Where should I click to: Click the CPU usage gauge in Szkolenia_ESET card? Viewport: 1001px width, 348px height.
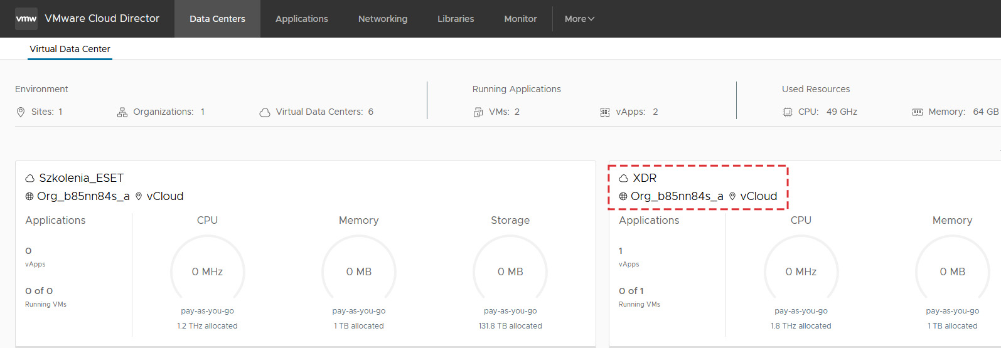point(207,271)
